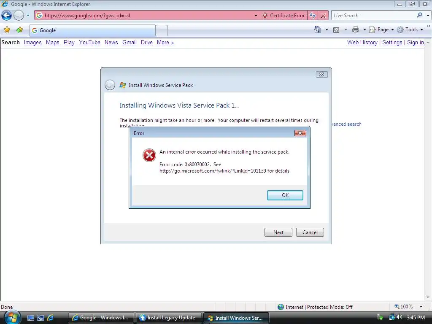Open the Maps link

coord(53,43)
